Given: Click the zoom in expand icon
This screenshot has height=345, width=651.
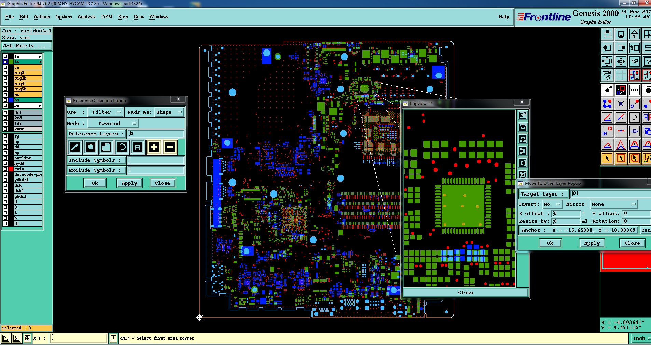Looking at the screenshot, I should pos(607,61).
